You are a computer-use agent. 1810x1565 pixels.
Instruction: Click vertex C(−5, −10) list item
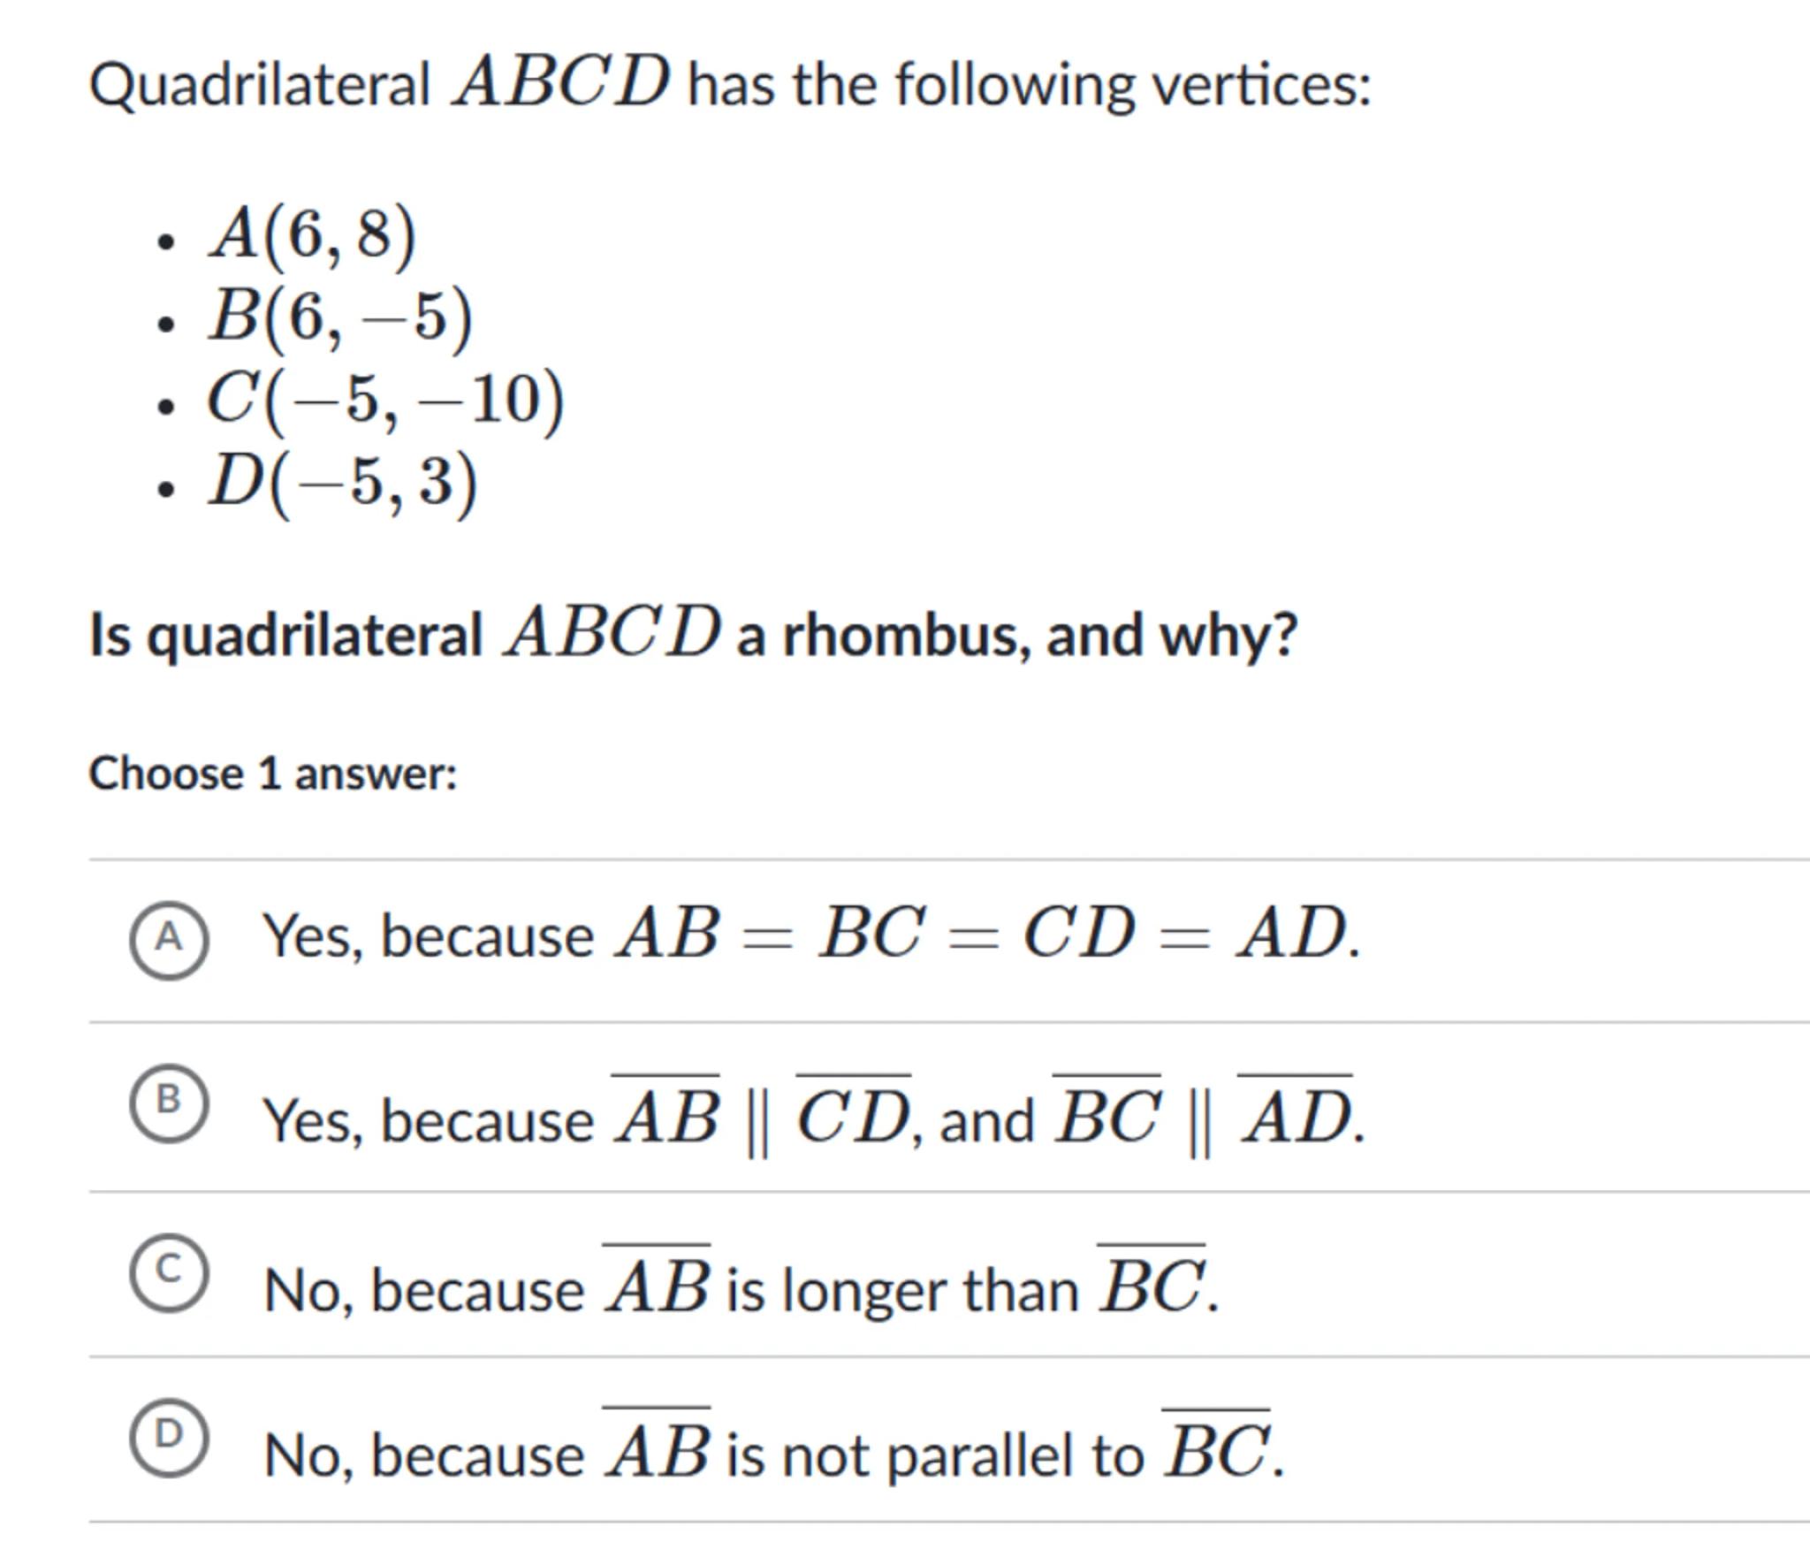(x=385, y=399)
